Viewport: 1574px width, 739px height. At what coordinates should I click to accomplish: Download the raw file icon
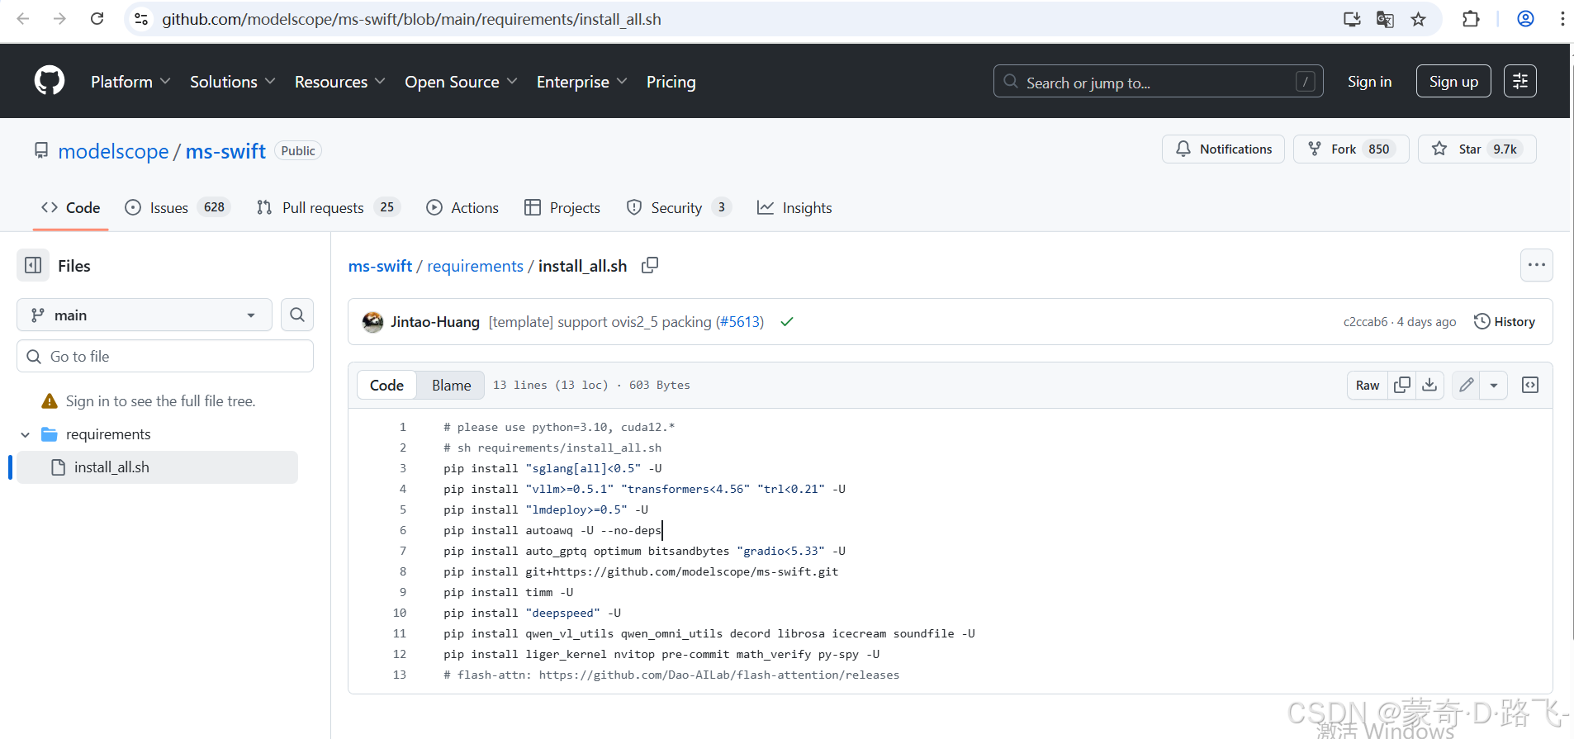(1429, 385)
